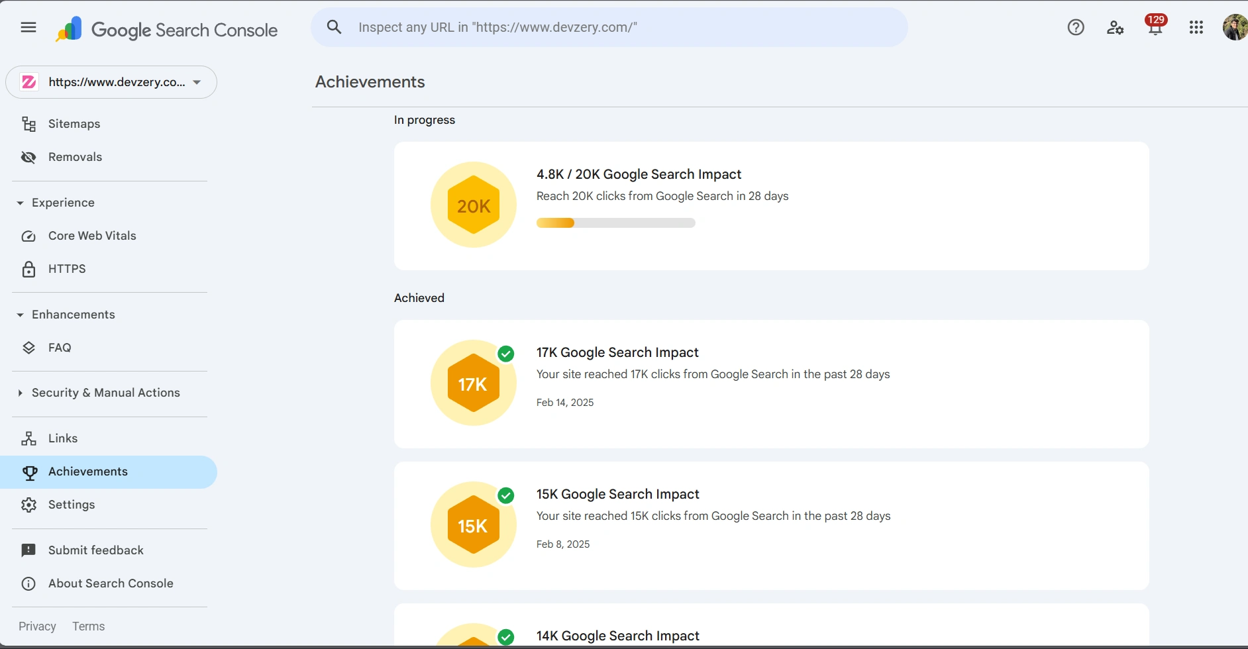Click the account profile avatar
The image size is (1248, 649).
(x=1234, y=27)
